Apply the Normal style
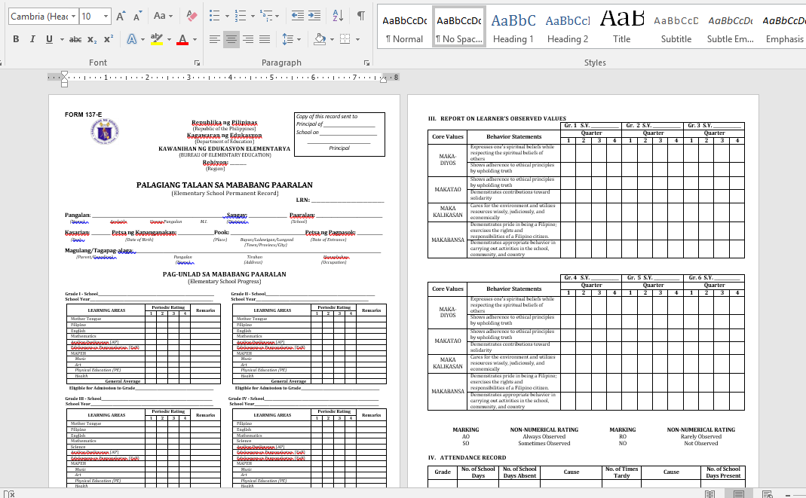This screenshot has height=498, width=806. pos(405,27)
